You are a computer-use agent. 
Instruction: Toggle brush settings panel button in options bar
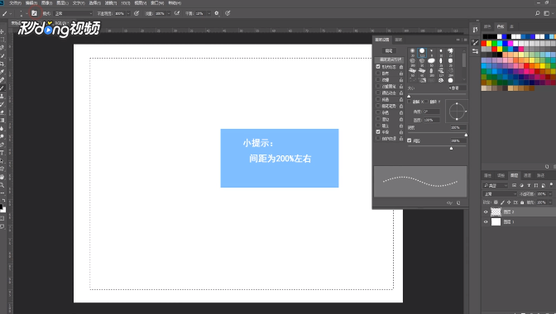point(34,13)
